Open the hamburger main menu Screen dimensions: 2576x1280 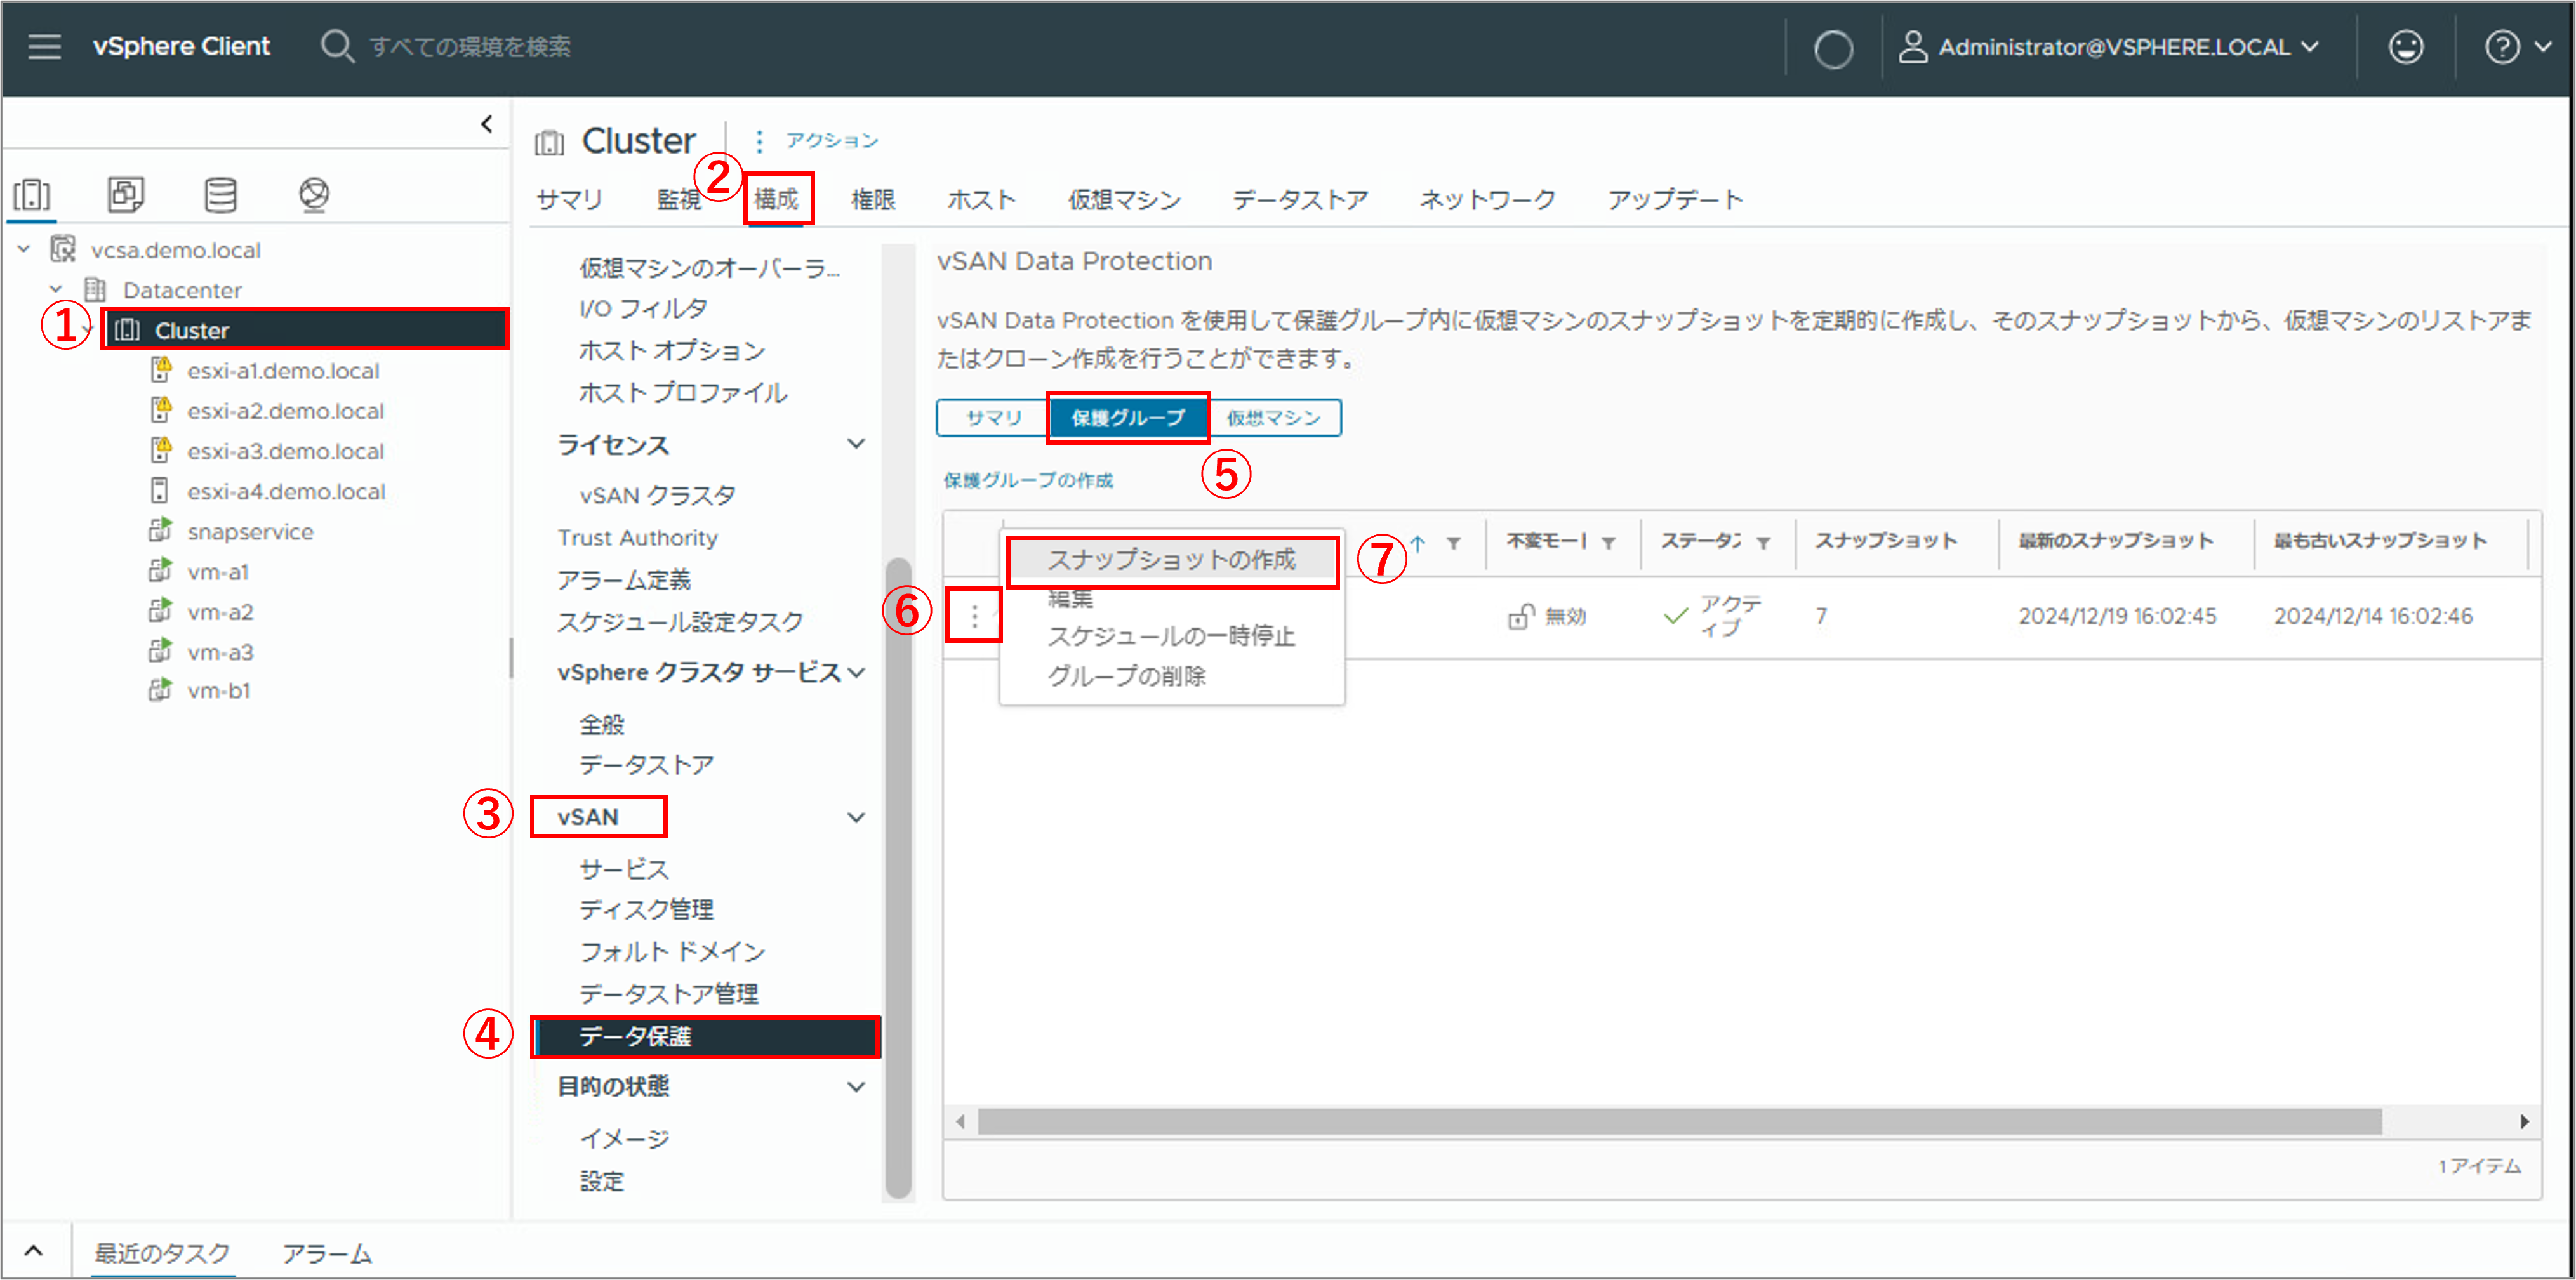tap(44, 46)
